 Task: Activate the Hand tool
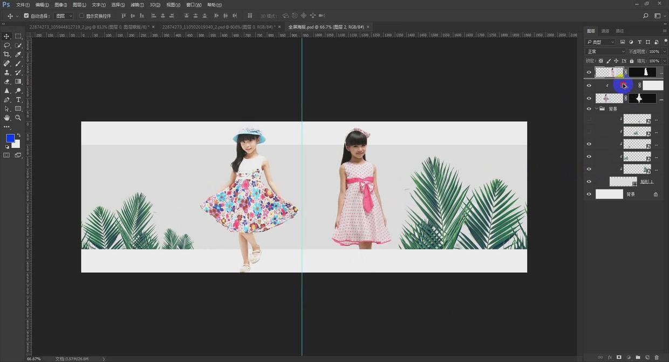click(6, 117)
